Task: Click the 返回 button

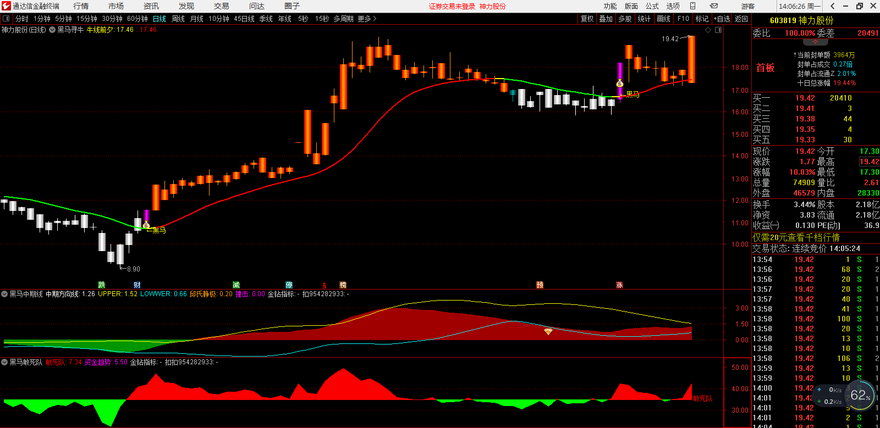Action: pos(741,19)
